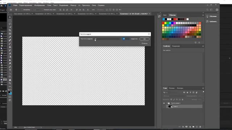
Task: Switch to the Контуры tab
Action: (180, 88)
